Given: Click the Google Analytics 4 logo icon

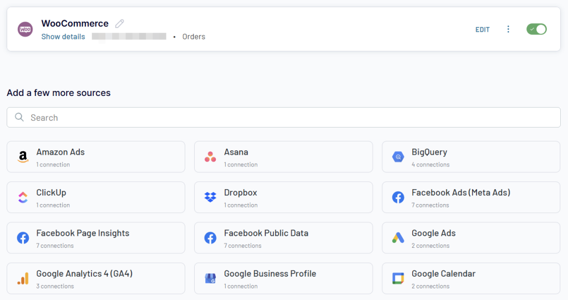Looking at the screenshot, I should click(x=23, y=278).
